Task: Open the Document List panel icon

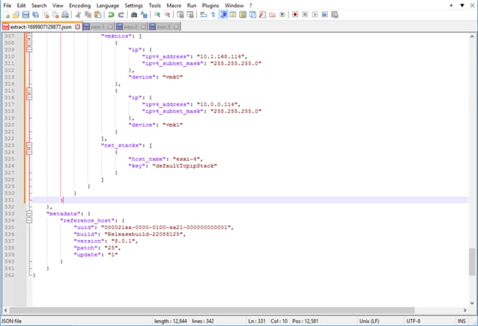Action: point(252,14)
